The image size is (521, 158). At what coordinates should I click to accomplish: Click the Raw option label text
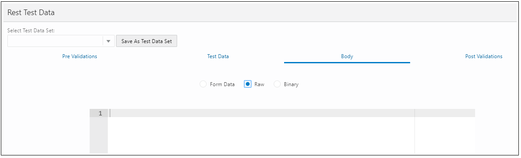259,84
